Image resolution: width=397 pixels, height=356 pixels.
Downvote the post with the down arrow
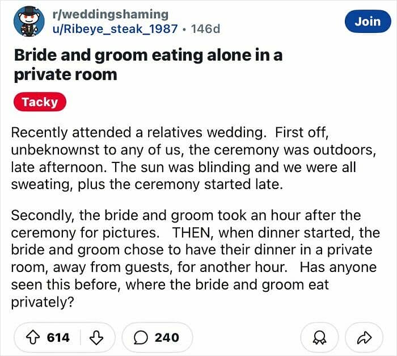(97, 337)
